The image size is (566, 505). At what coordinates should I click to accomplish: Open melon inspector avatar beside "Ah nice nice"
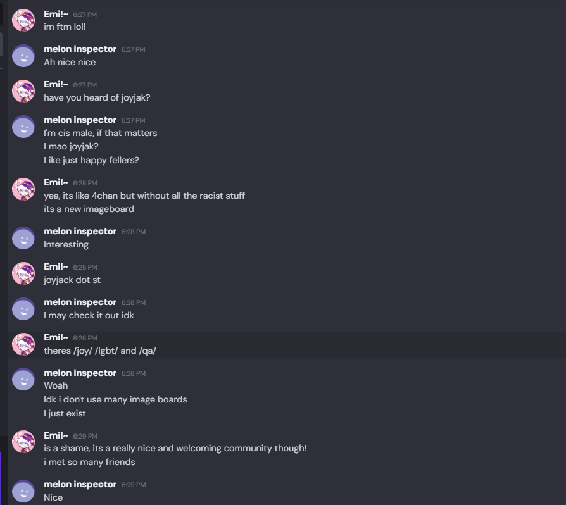pyautogui.click(x=23, y=56)
